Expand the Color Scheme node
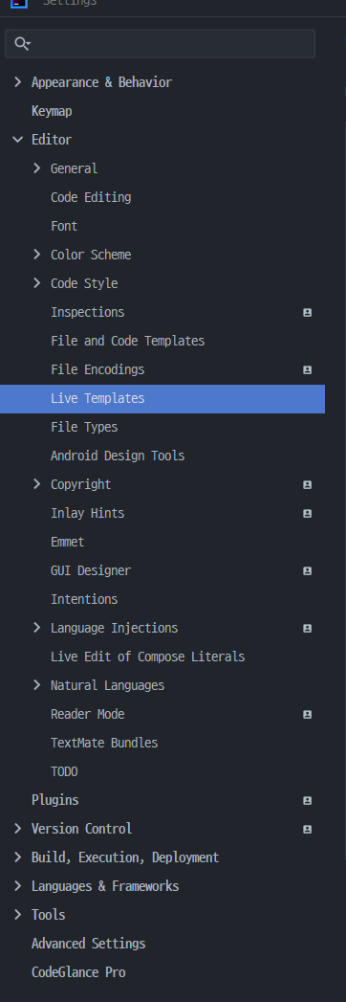Image resolution: width=346 pixels, height=1002 pixels. (37, 255)
